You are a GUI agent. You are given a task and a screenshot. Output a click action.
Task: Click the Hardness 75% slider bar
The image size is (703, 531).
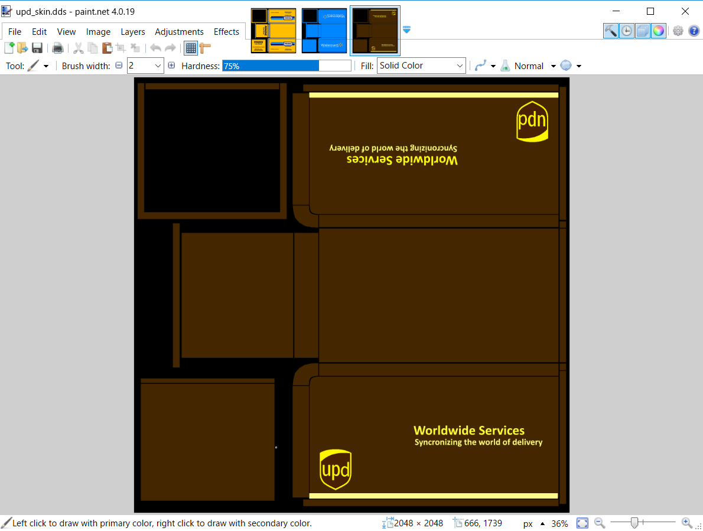pos(287,66)
